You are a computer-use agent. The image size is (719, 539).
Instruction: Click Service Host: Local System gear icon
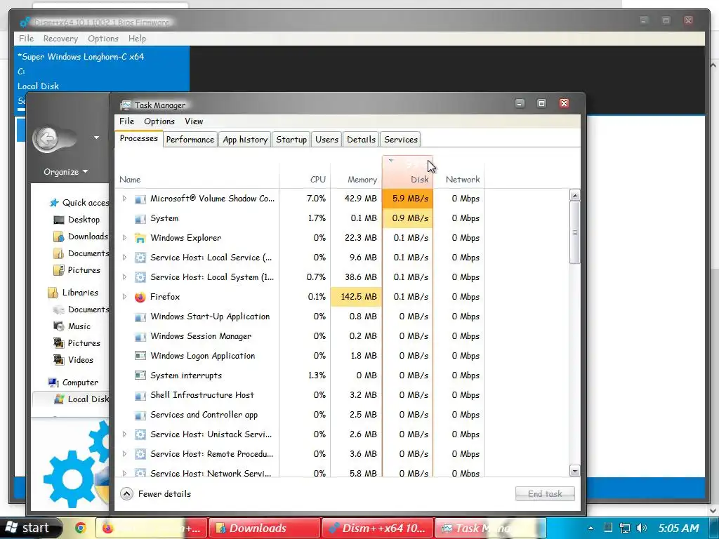tap(140, 277)
